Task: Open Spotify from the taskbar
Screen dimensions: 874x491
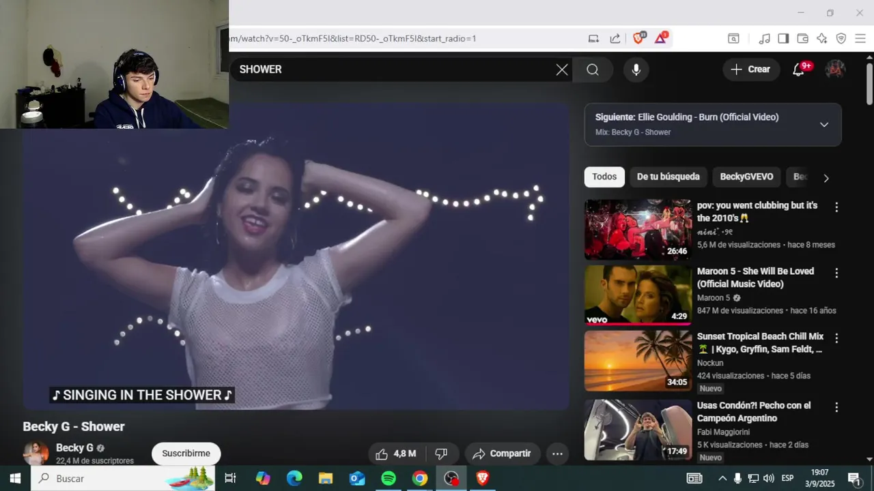Action: tap(389, 478)
